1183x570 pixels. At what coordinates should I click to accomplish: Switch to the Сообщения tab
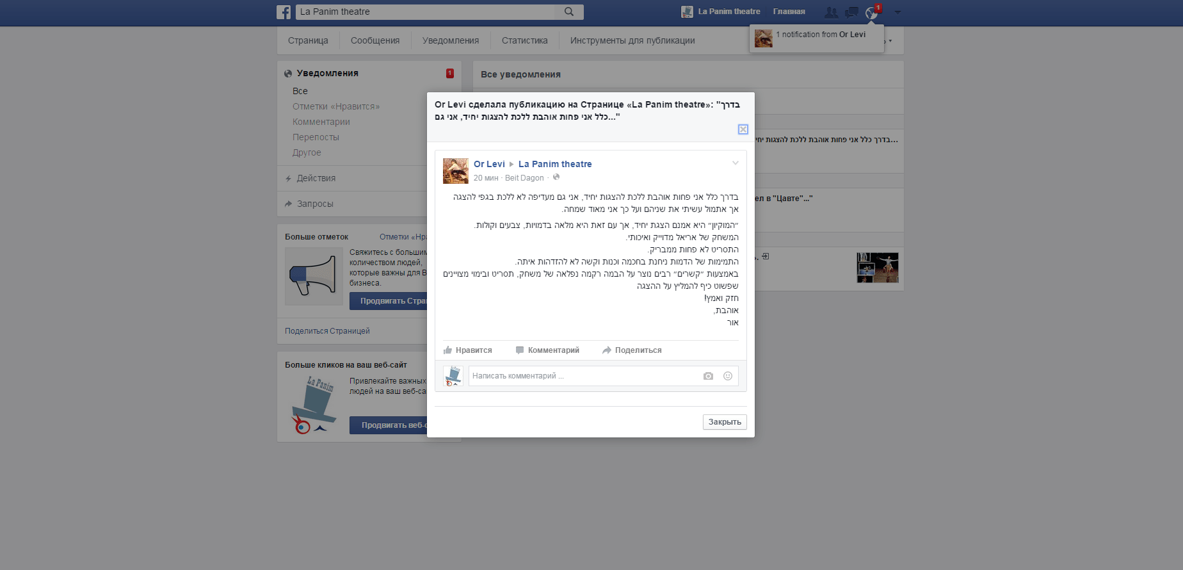375,40
